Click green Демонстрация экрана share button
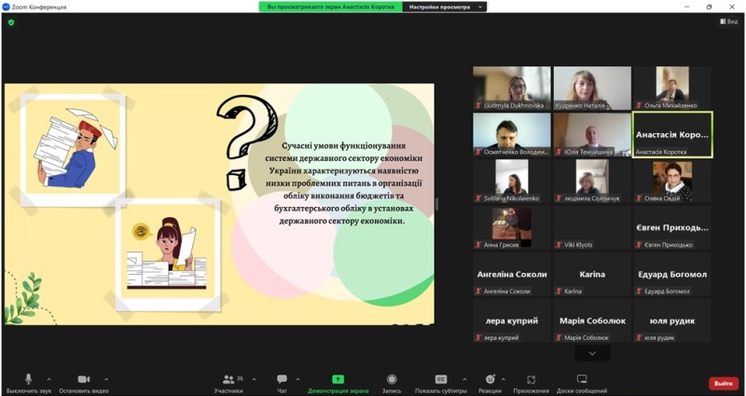Screen dimensions: 746x396 [338, 384]
